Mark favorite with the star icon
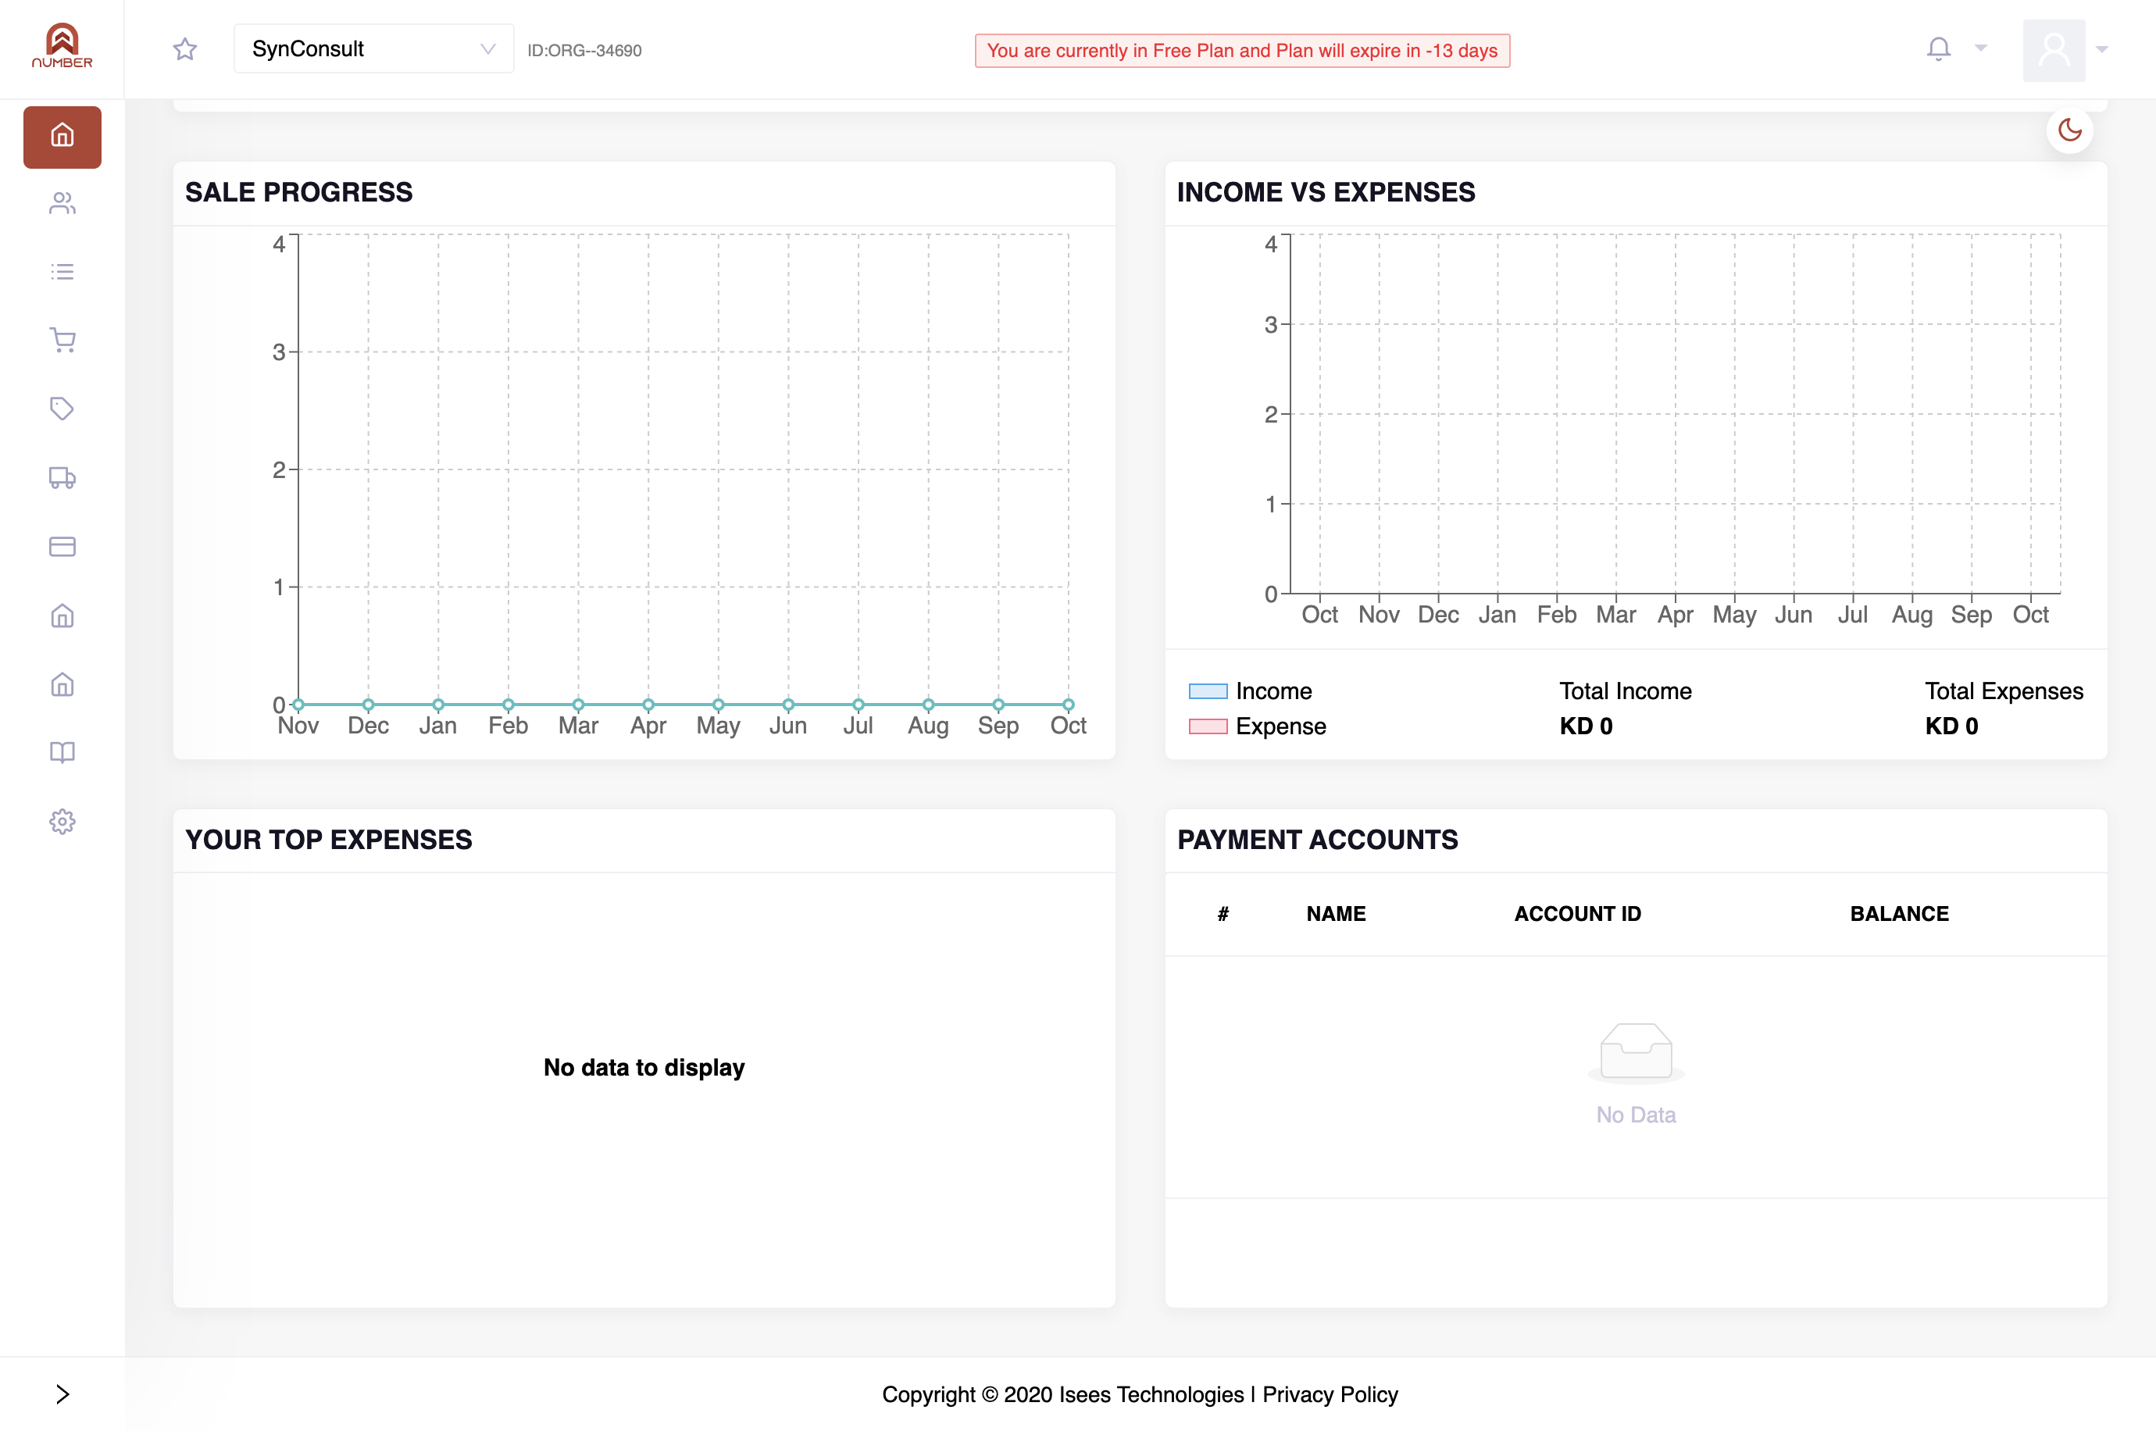 tap(185, 49)
